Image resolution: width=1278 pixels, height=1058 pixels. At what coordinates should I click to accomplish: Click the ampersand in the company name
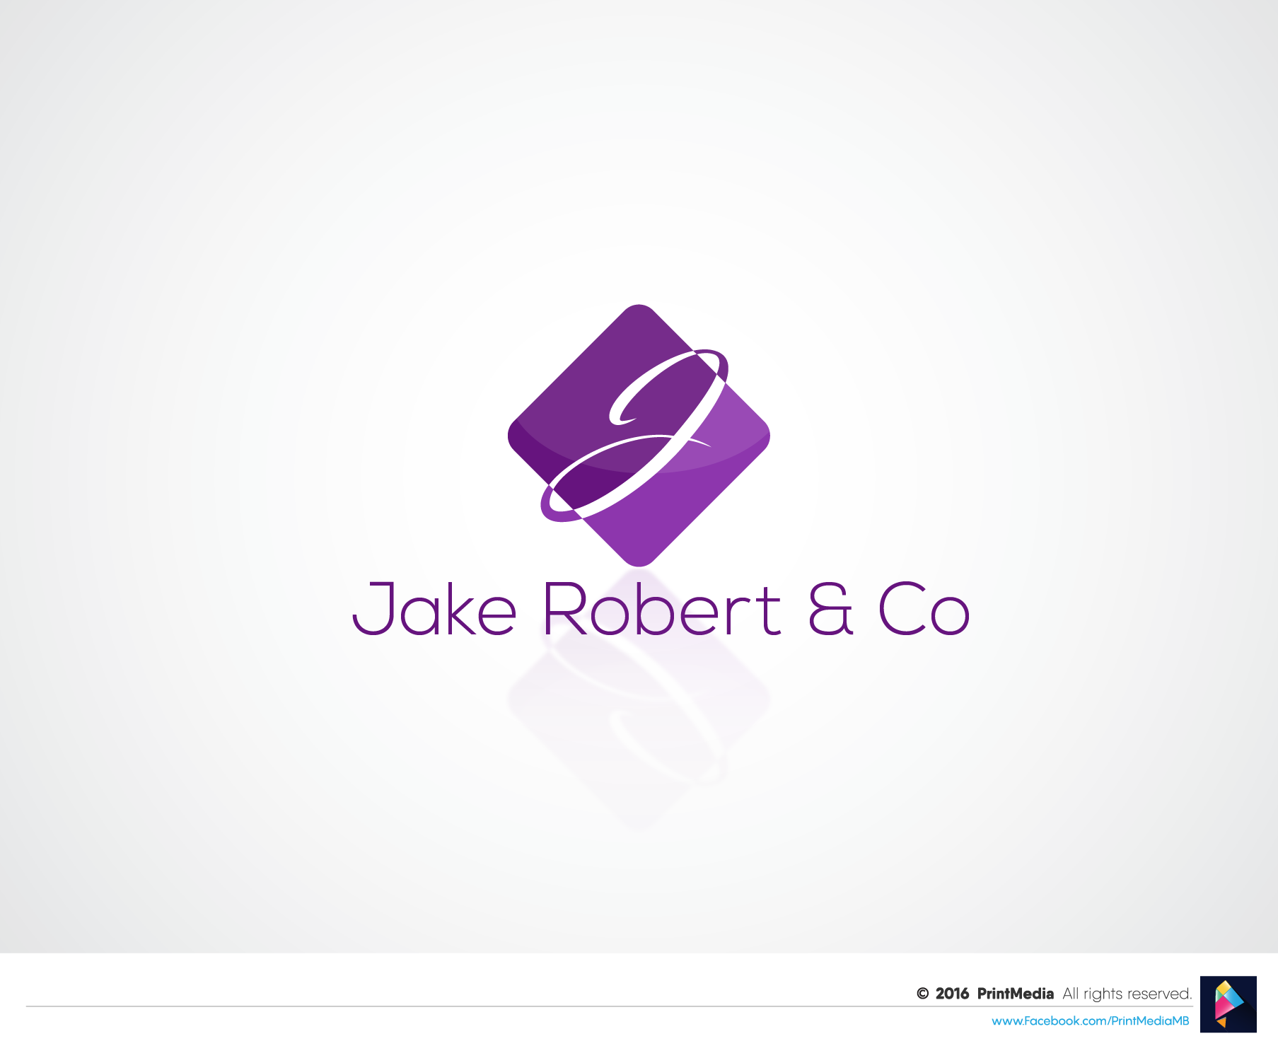pos(830,609)
